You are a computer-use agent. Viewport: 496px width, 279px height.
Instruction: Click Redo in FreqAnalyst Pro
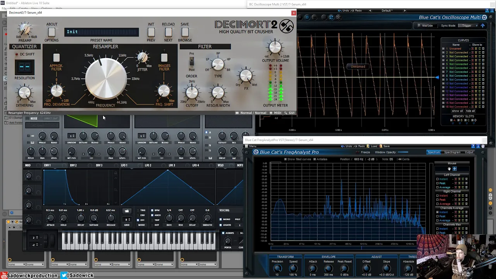pyautogui.click(x=360, y=146)
